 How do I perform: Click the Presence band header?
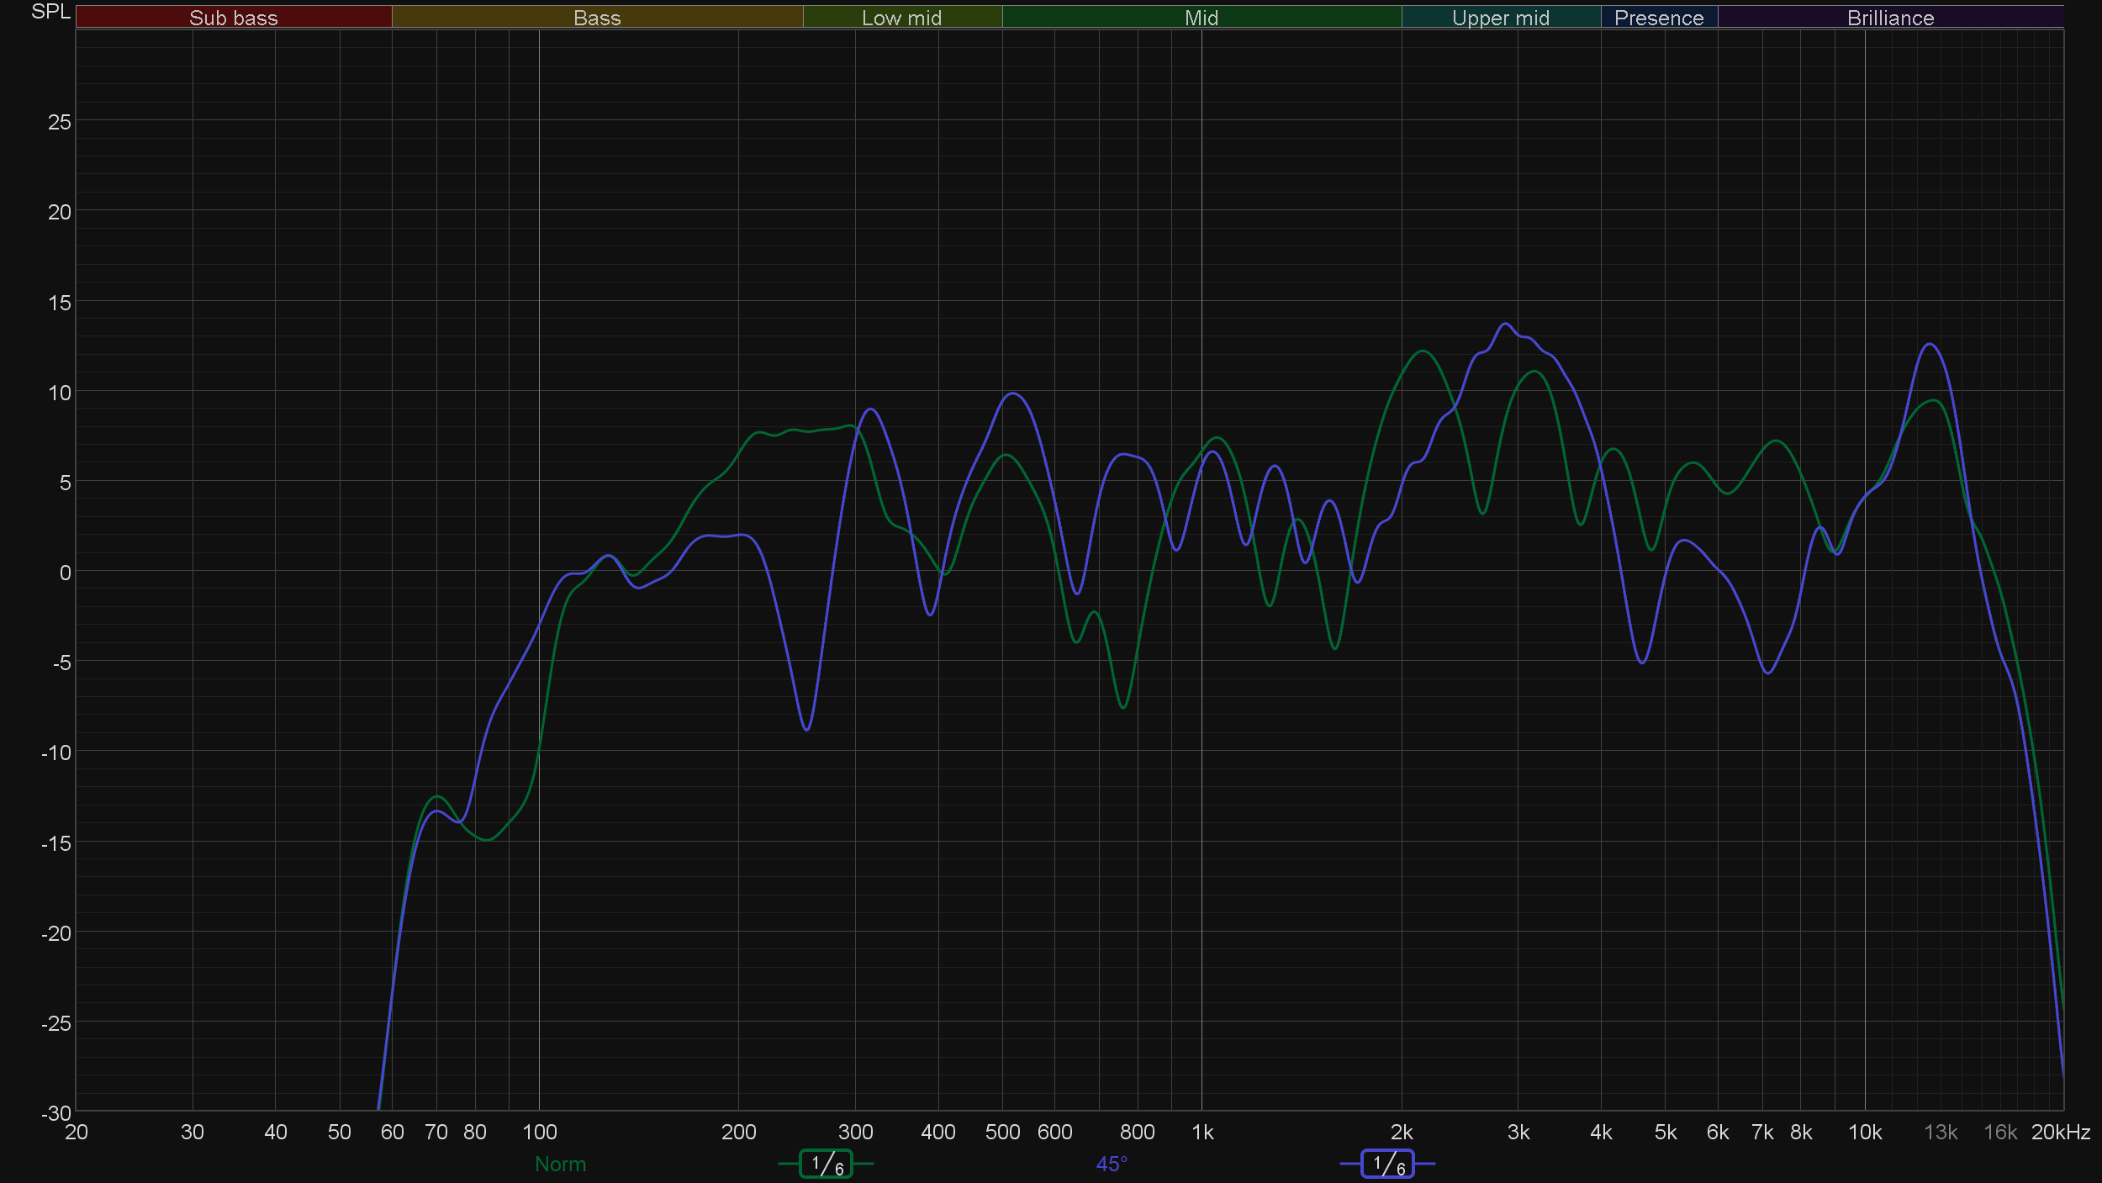(x=1658, y=18)
